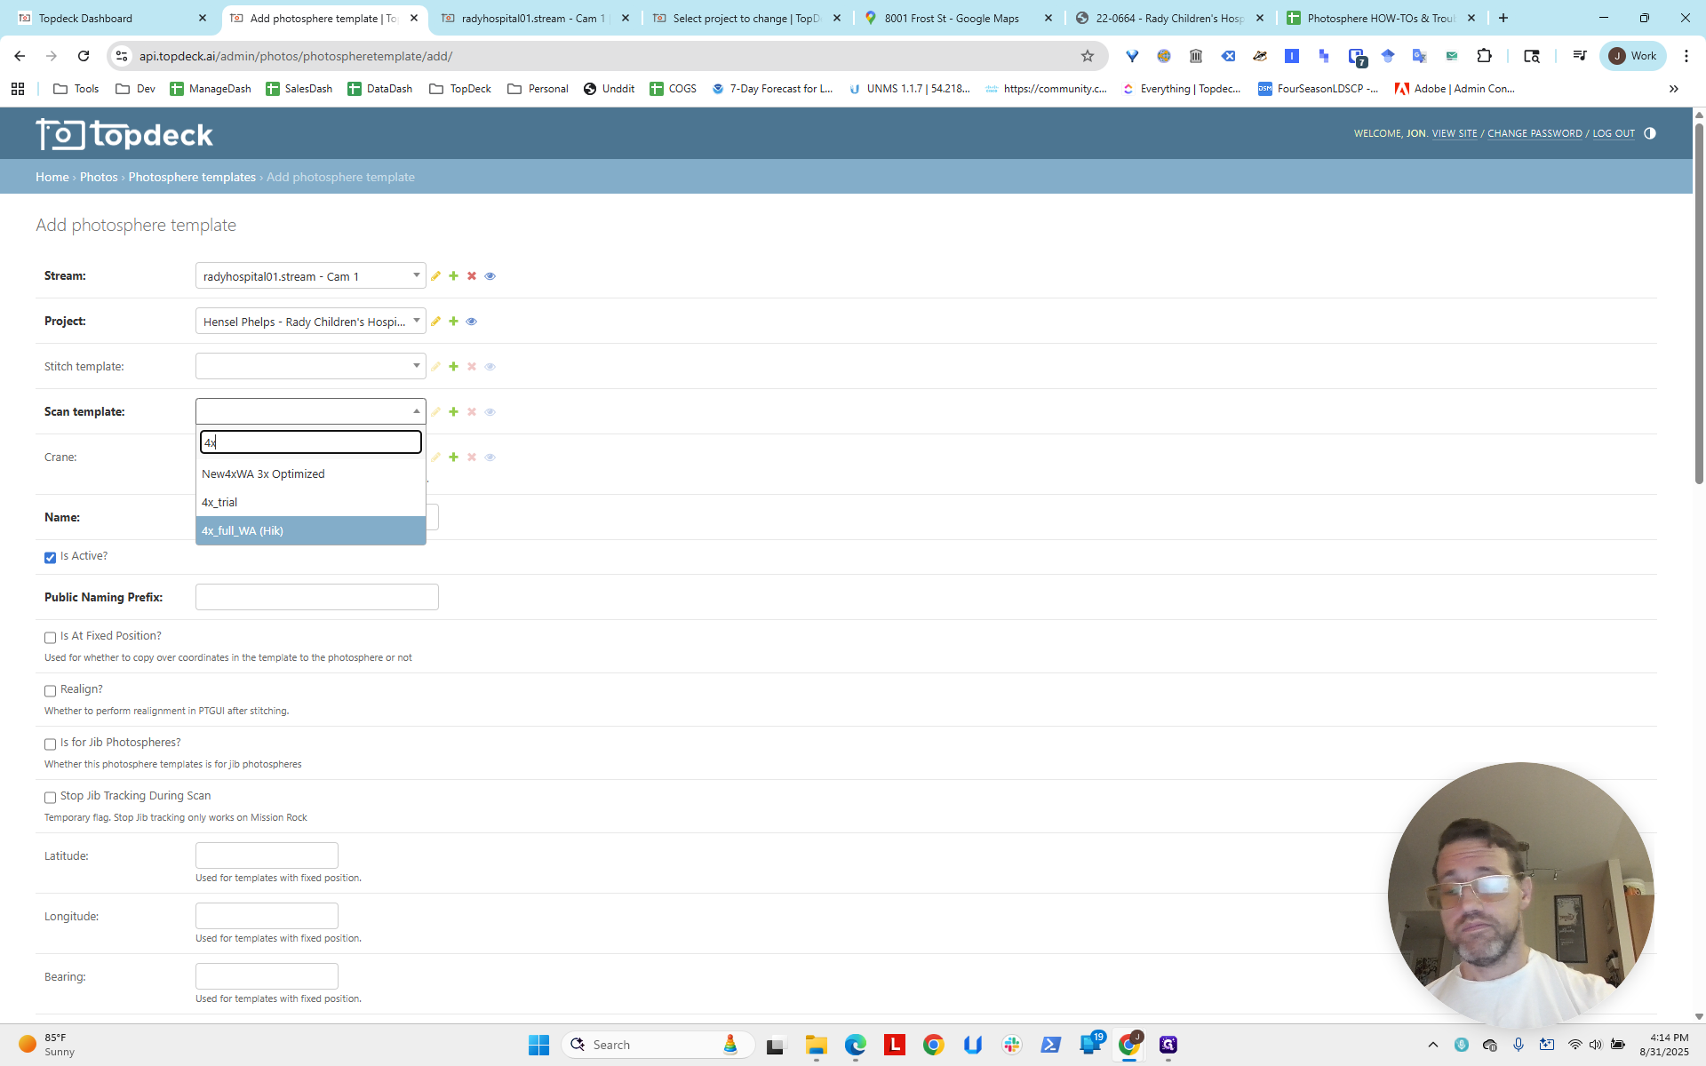
Task: Enable Stop Jib Tracking During Scan
Action: pos(50,798)
